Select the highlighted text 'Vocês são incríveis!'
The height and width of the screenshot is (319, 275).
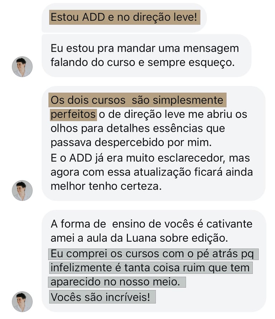point(102,297)
